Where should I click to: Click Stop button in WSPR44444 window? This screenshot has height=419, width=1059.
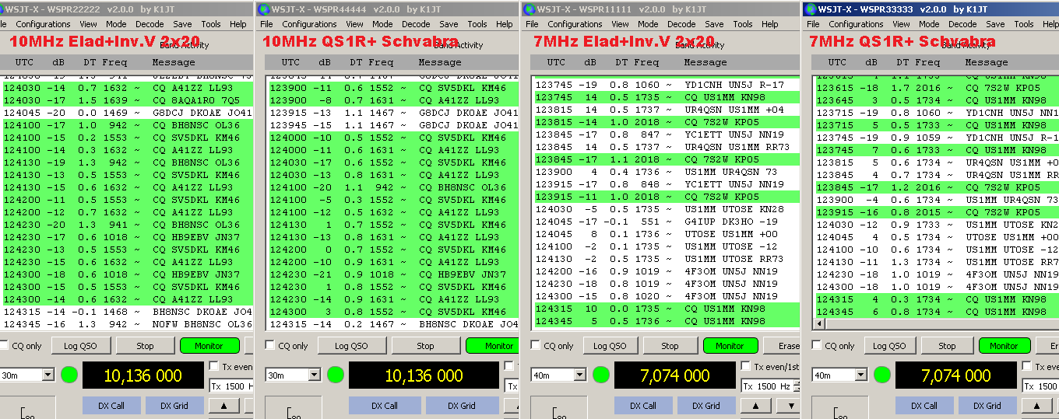pyautogui.click(x=425, y=346)
